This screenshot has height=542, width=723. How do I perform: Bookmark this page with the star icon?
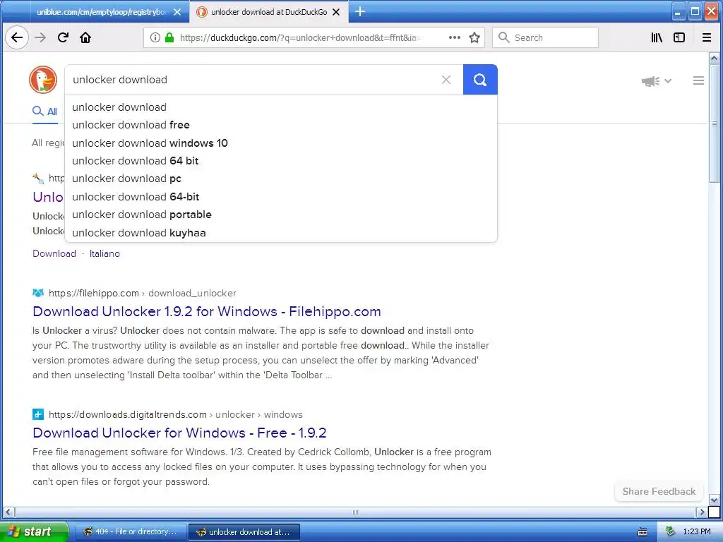click(474, 37)
